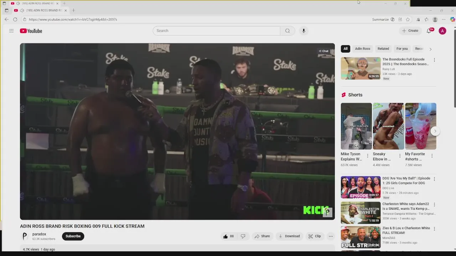This screenshot has height=256, width=456.
Task: Share this video
Action: [x=262, y=236]
